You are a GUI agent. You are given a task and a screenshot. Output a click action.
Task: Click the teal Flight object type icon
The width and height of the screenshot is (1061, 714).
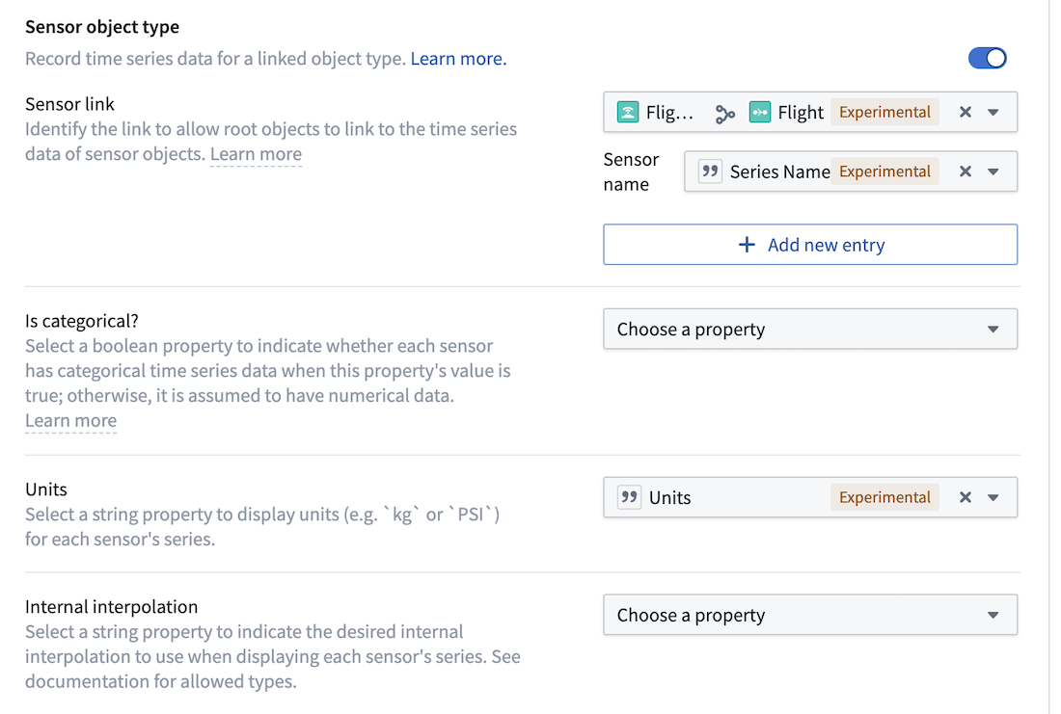tap(760, 112)
